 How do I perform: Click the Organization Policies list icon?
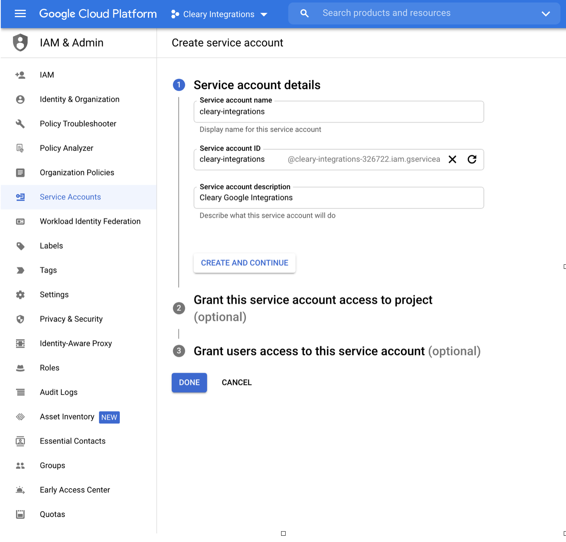click(20, 172)
